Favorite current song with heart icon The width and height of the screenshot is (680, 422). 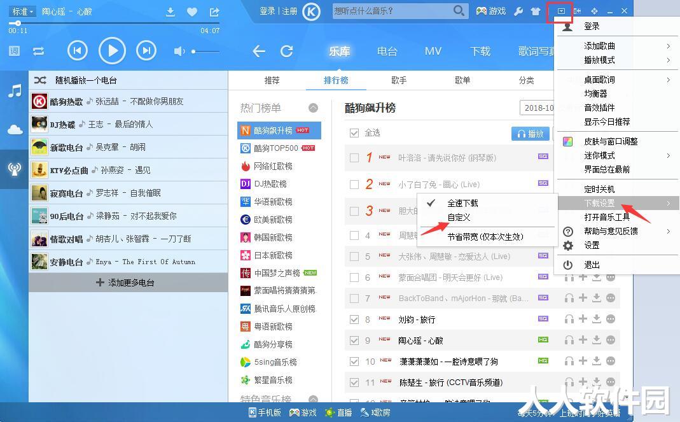(x=192, y=11)
